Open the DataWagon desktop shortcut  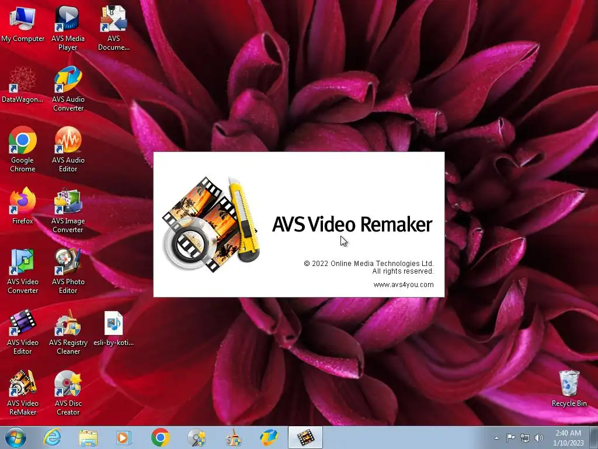click(x=23, y=85)
